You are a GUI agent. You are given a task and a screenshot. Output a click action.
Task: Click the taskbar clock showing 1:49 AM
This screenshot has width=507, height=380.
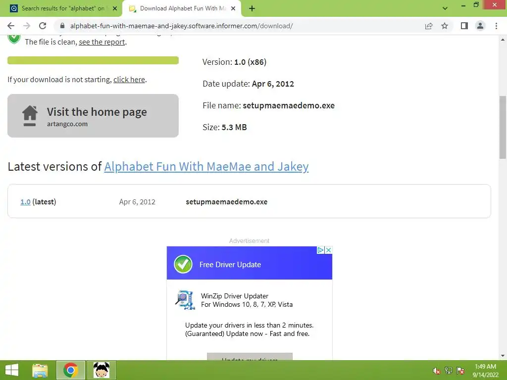pyautogui.click(x=485, y=371)
